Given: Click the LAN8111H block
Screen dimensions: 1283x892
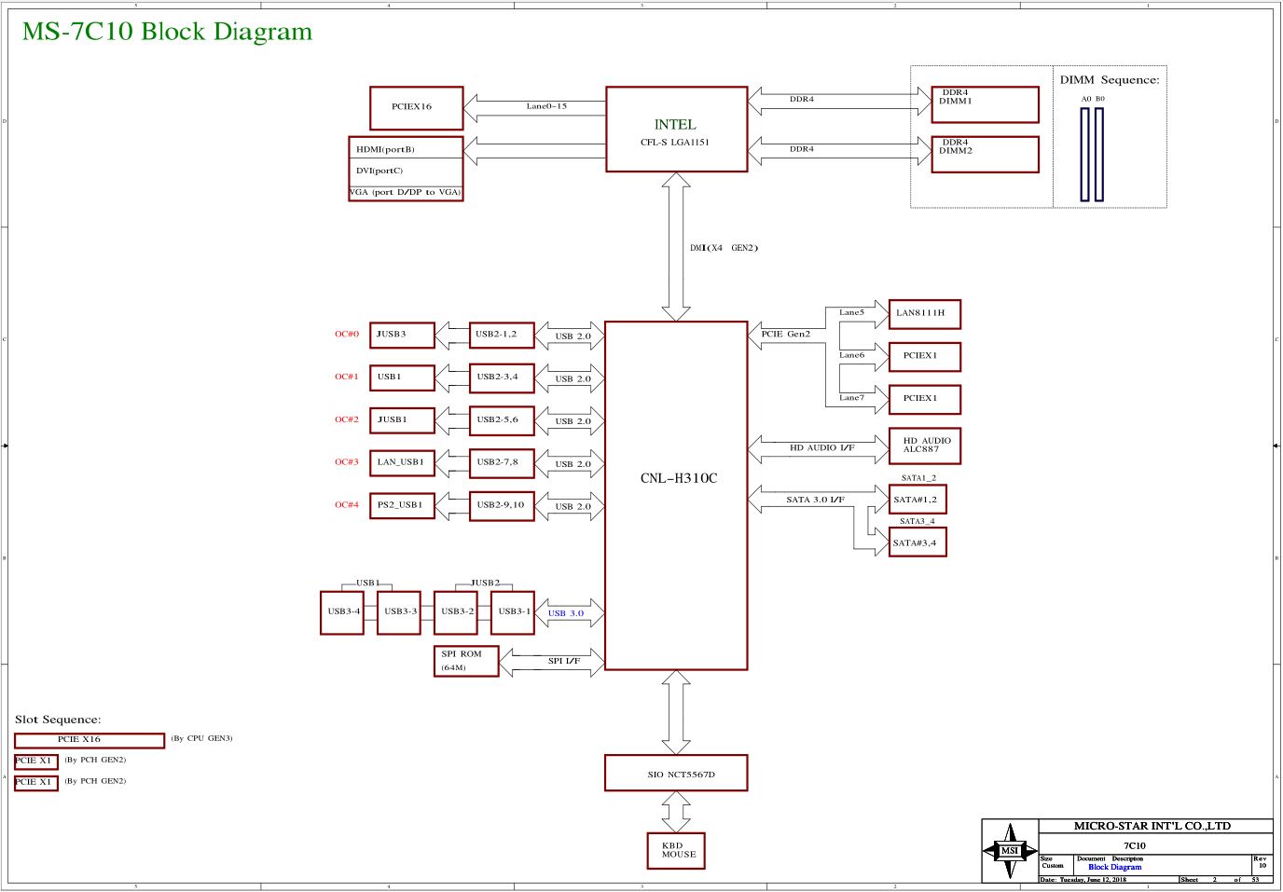Looking at the screenshot, I should [x=925, y=314].
